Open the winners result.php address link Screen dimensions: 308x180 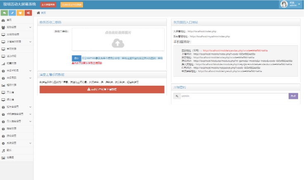230,72
